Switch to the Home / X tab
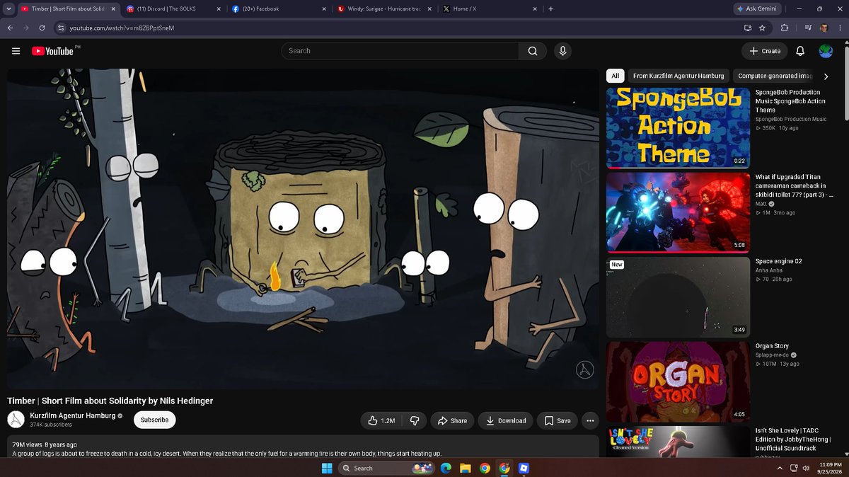This screenshot has width=849, height=477. [490, 9]
